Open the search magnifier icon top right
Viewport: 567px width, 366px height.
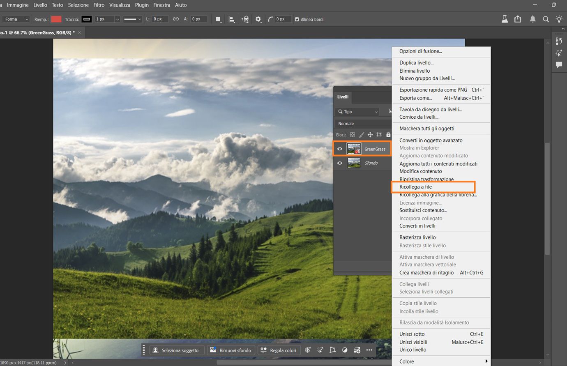tap(546, 19)
